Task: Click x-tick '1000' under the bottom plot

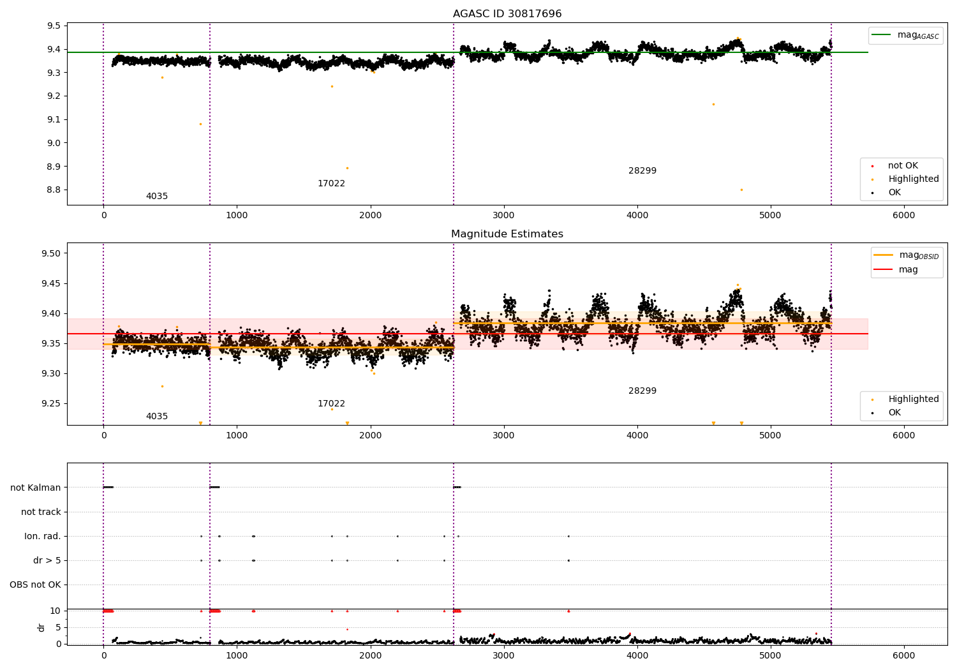Action: click(237, 655)
